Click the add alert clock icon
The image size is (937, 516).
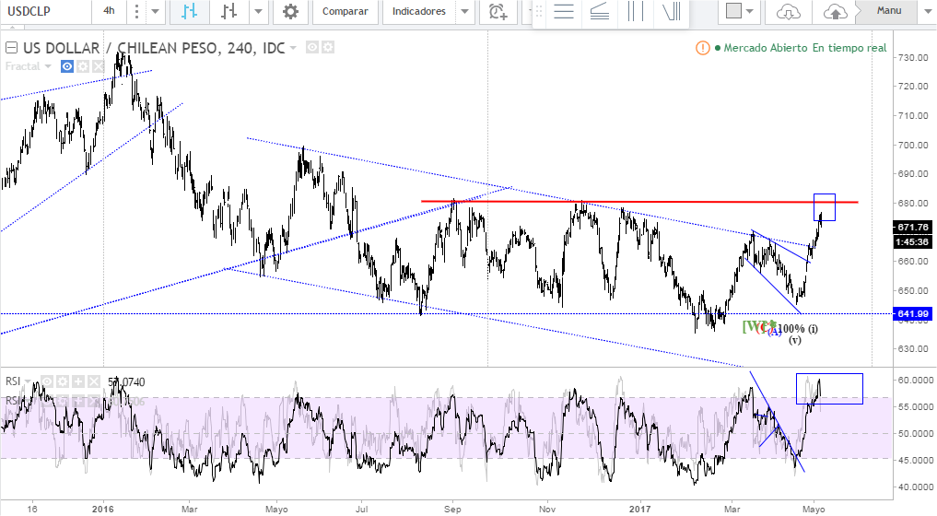[498, 12]
